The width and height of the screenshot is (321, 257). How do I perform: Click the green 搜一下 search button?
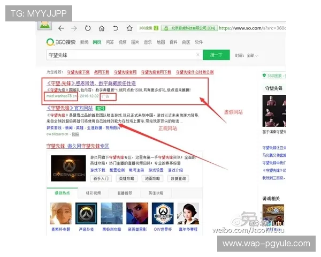(216, 55)
